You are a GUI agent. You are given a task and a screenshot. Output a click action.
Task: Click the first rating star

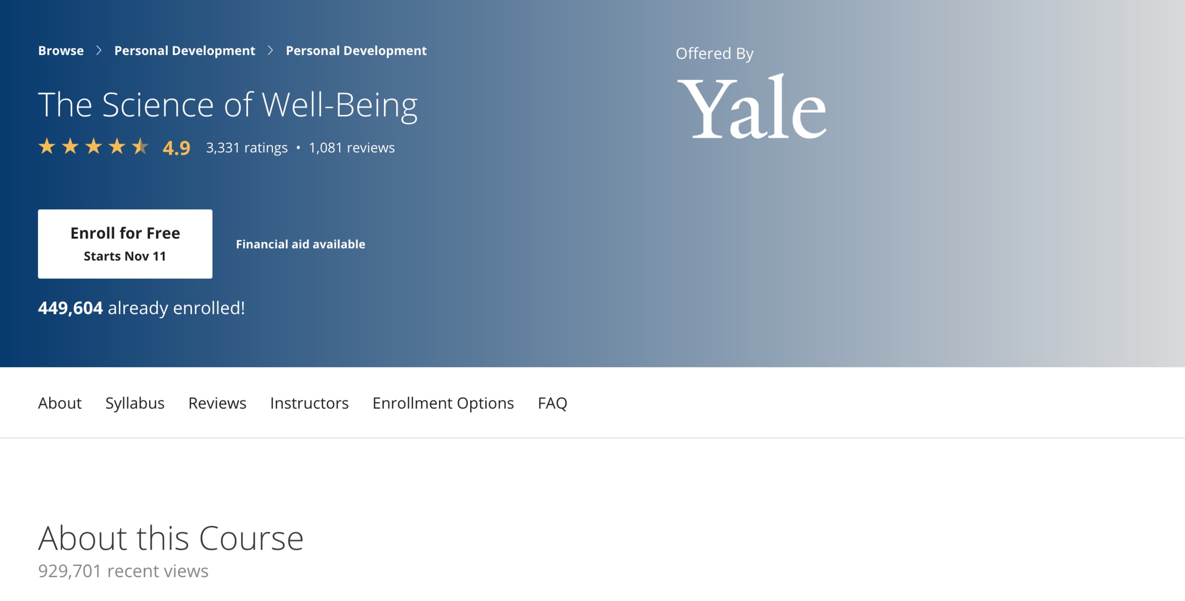click(47, 146)
